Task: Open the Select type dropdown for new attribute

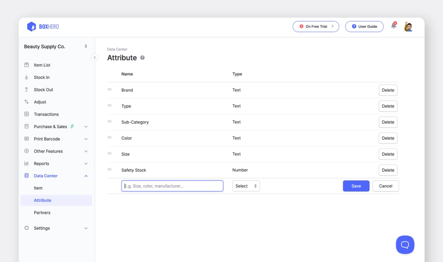Action: click(x=246, y=186)
